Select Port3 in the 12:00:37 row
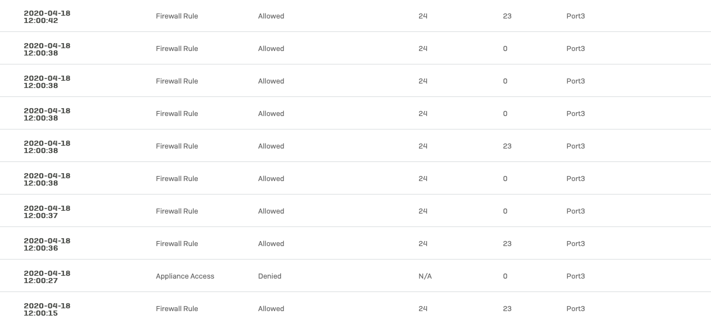Screen dimensions: 711x324 pyautogui.click(x=576, y=211)
